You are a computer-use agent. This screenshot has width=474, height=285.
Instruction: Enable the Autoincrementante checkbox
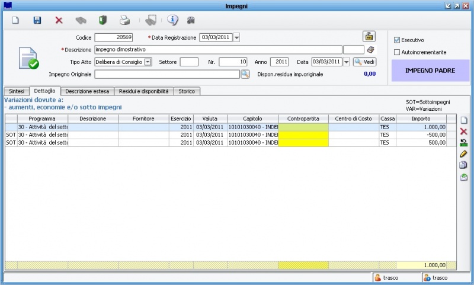tap(397, 52)
